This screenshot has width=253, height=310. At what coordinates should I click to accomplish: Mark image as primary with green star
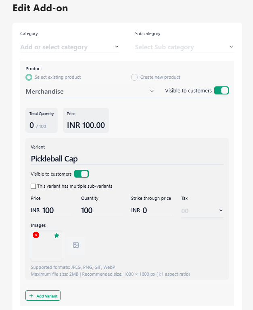57,235
